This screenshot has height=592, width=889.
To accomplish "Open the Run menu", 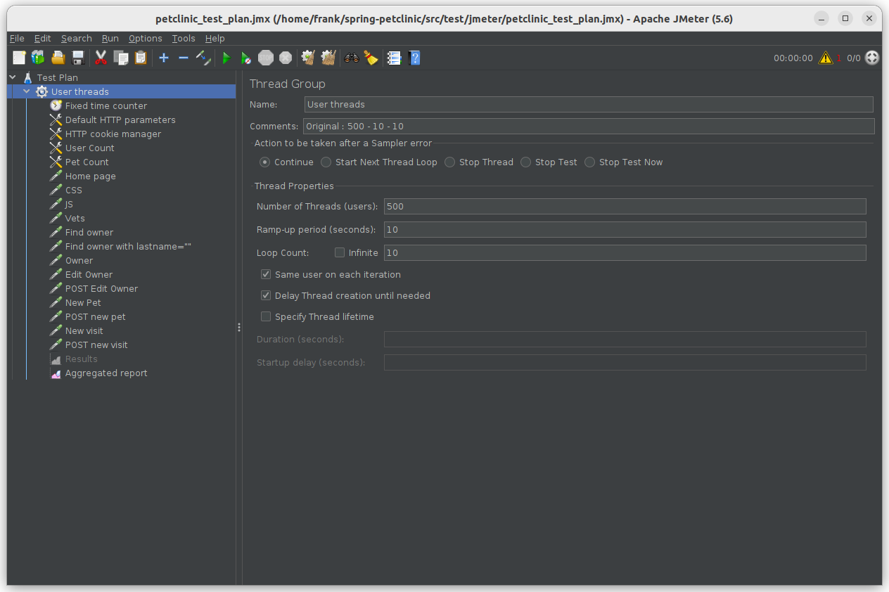I will 110,39.
